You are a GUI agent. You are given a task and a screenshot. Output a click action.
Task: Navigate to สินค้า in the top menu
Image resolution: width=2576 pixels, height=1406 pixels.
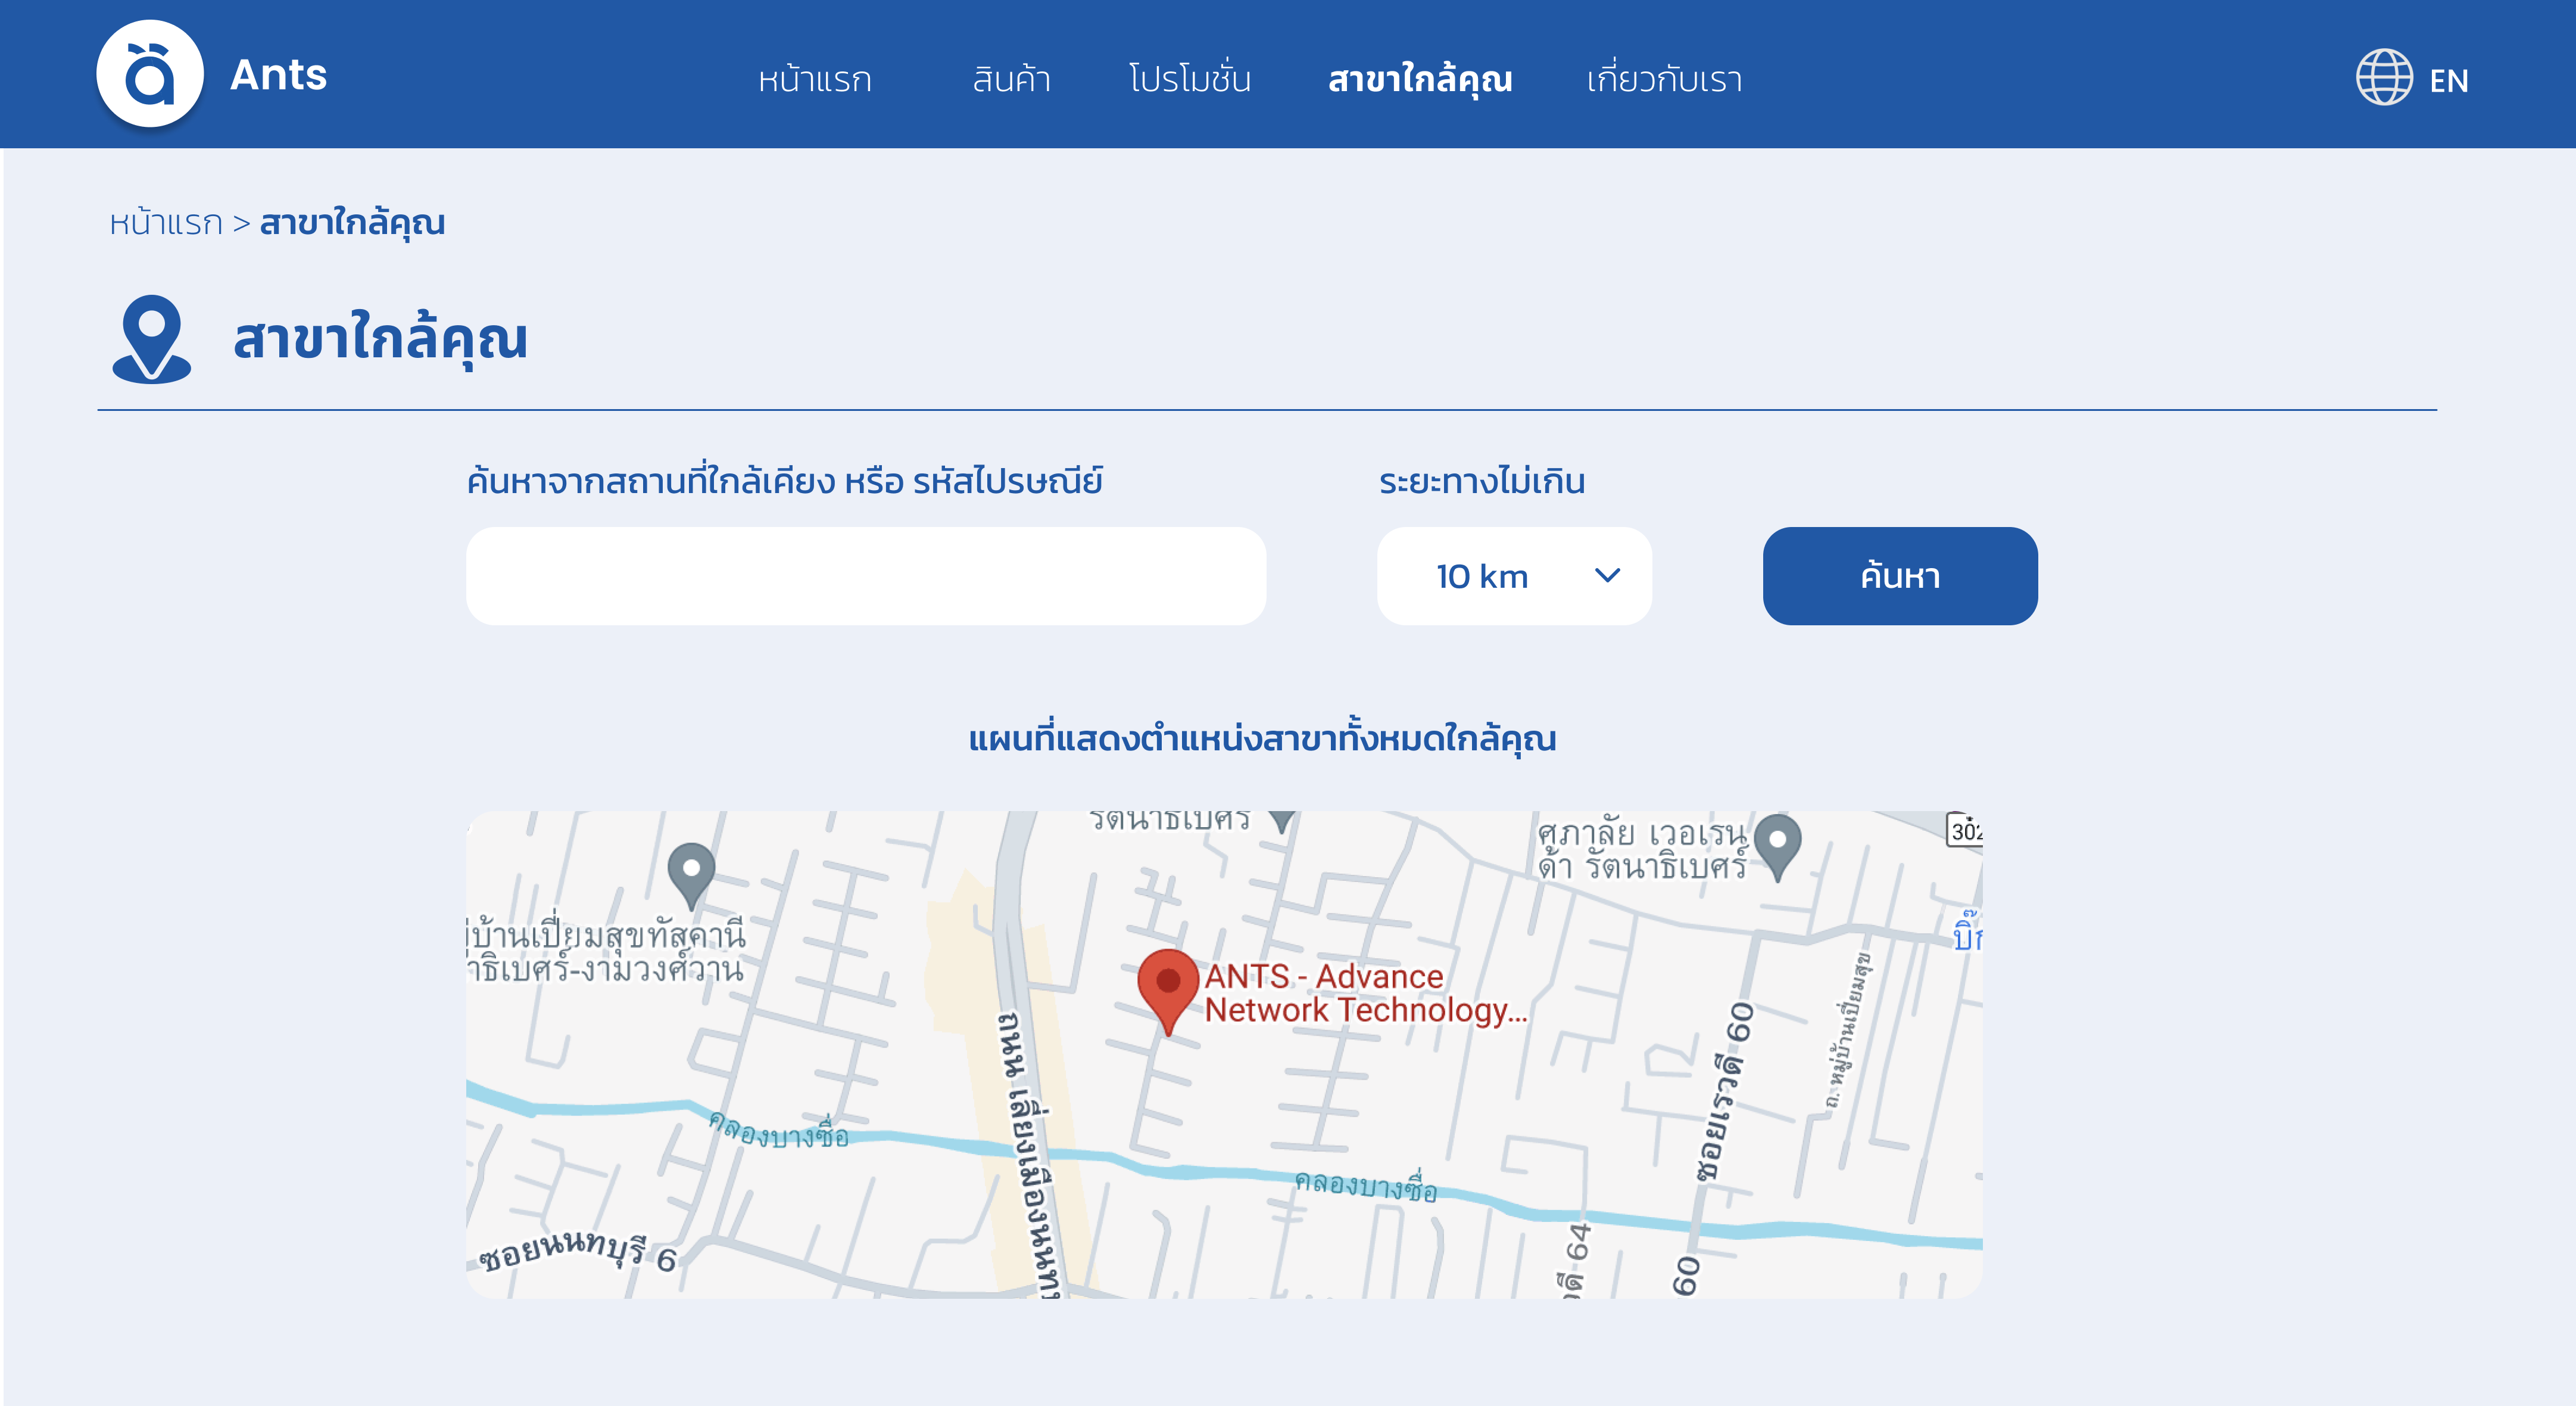1012,79
